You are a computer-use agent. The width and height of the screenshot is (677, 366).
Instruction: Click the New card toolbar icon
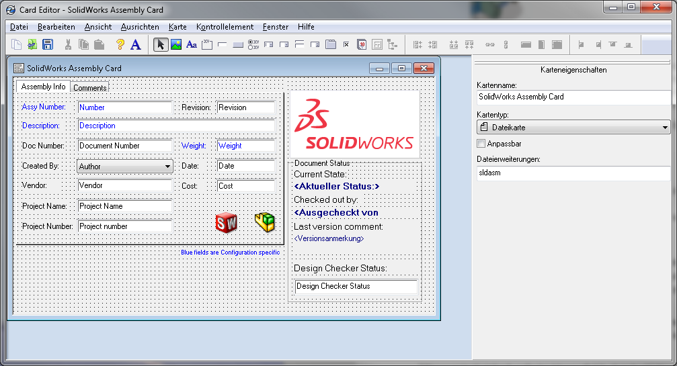[x=16, y=44]
